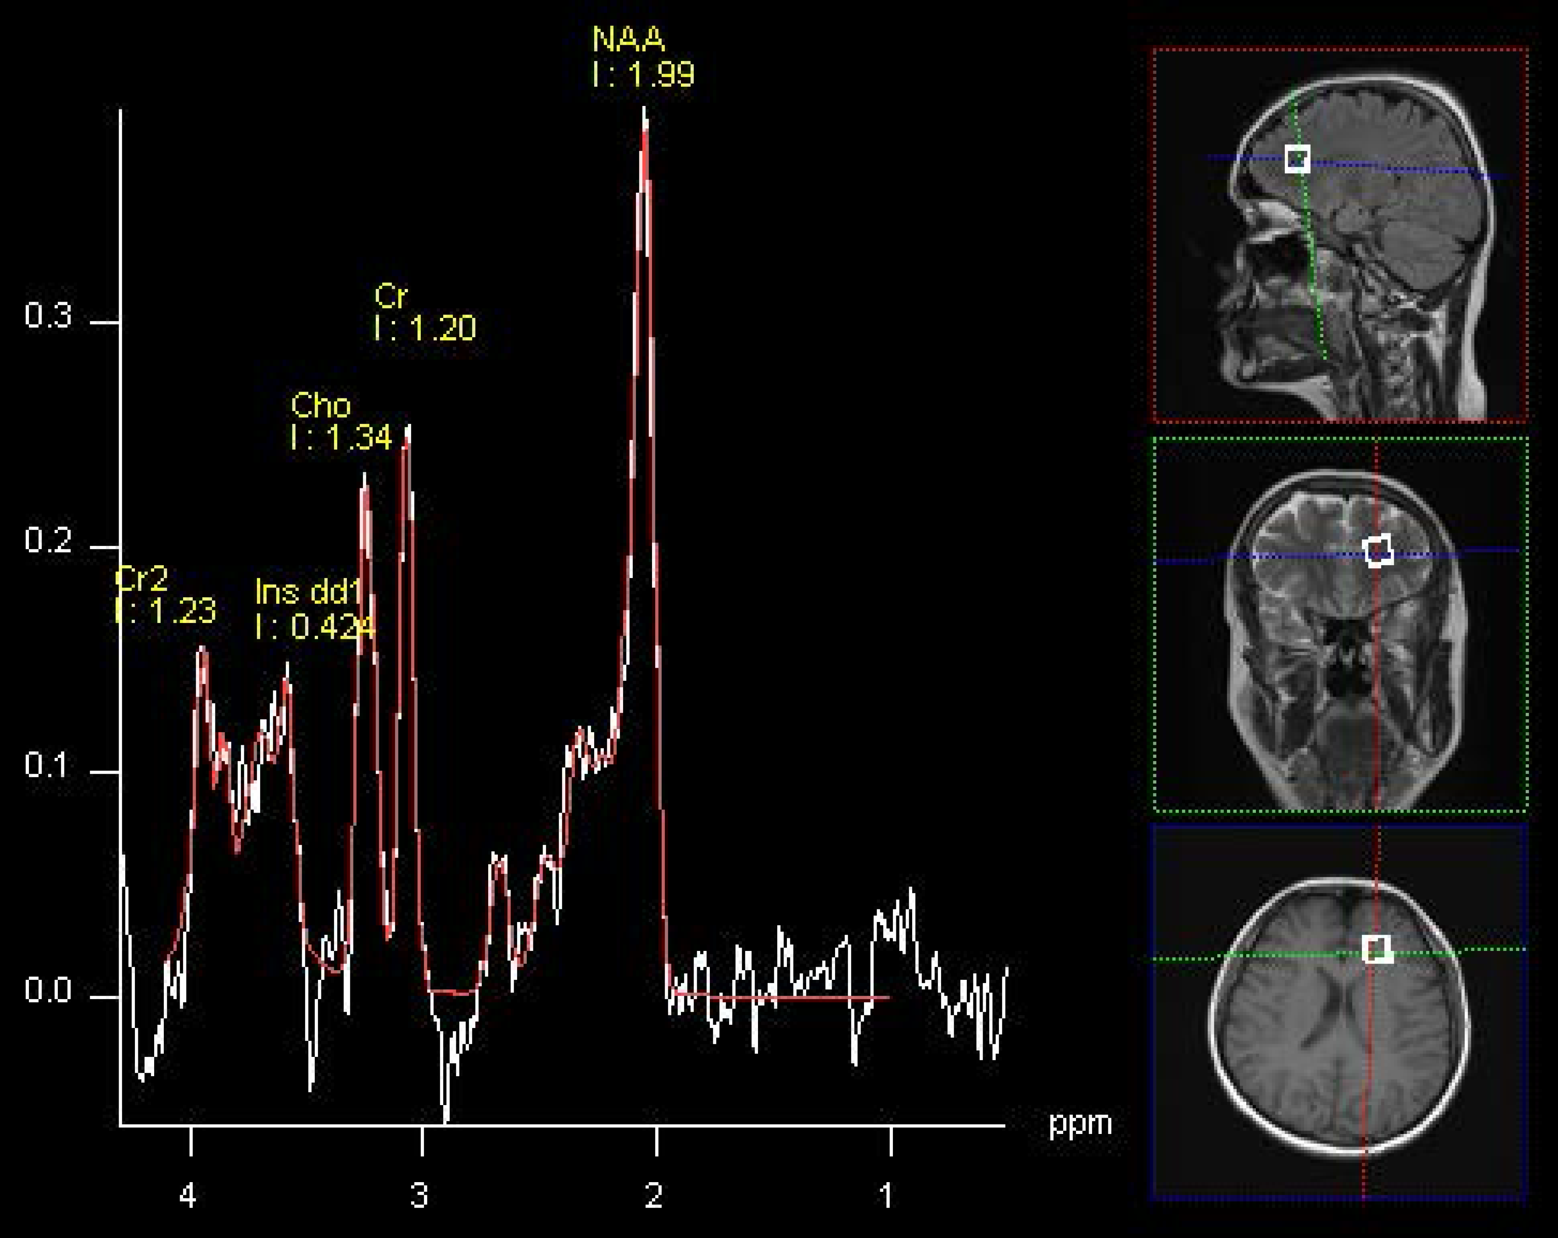Image resolution: width=1558 pixels, height=1238 pixels.
Task: Click the Cr2 integral value I: 1.23
Action: coord(165,611)
